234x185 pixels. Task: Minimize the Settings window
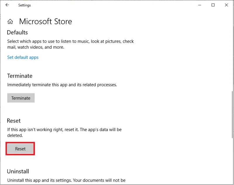(200, 5)
